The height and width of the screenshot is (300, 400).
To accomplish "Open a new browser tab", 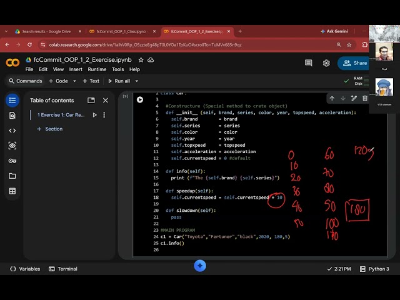I will tap(240, 31).
